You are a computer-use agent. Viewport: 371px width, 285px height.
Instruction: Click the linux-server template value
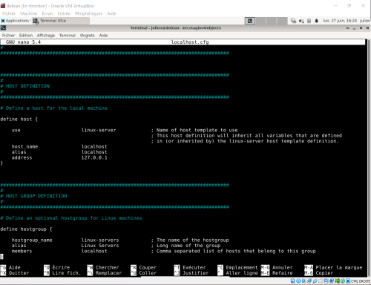click(x=99, y=130)
